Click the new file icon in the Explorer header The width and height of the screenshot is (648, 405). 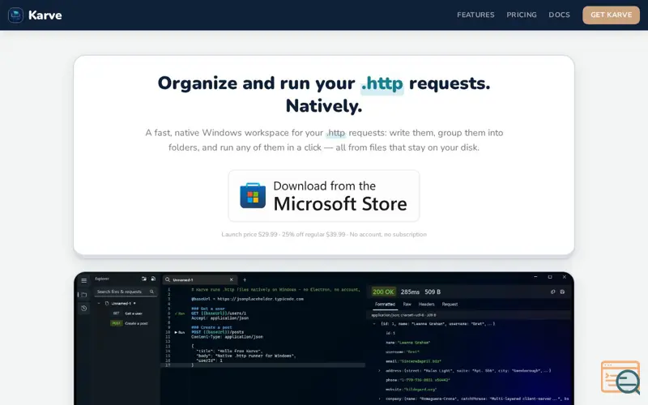153,279
